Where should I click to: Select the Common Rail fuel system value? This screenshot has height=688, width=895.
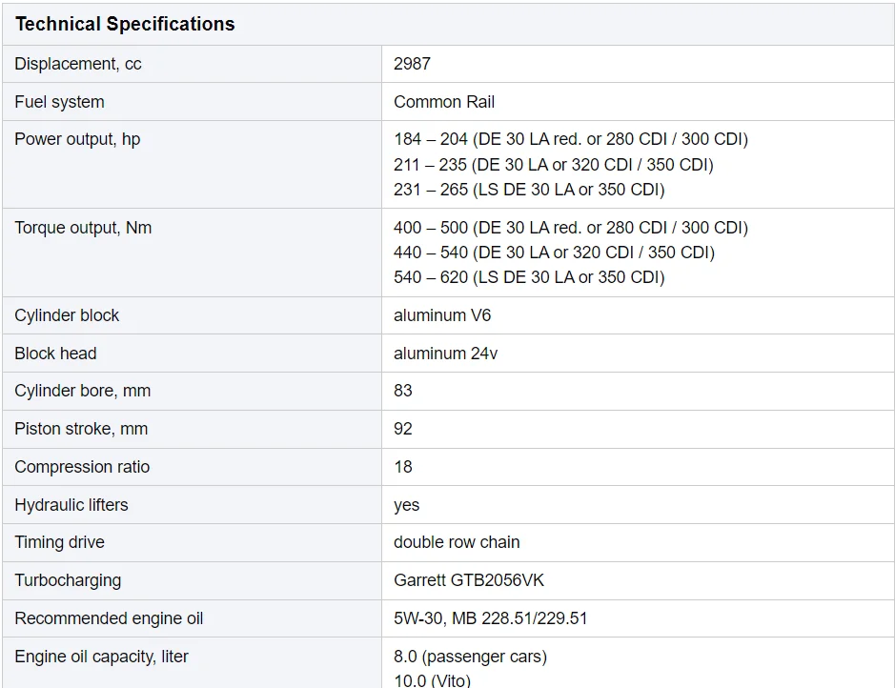click(x=444, y=102)
